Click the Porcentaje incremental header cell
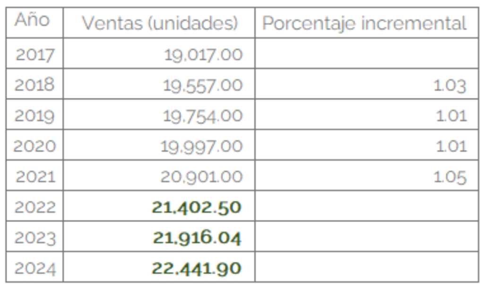 click(367, 23)
